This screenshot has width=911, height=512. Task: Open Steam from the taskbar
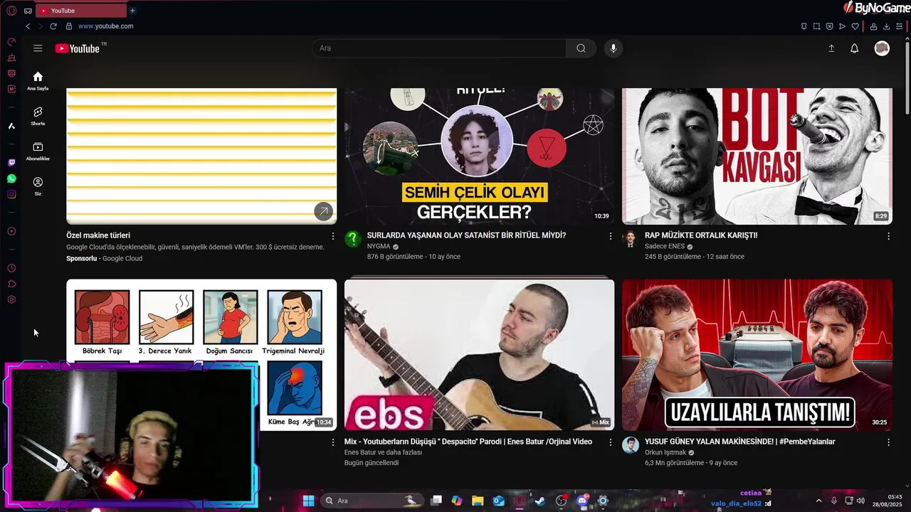[540, 501]
